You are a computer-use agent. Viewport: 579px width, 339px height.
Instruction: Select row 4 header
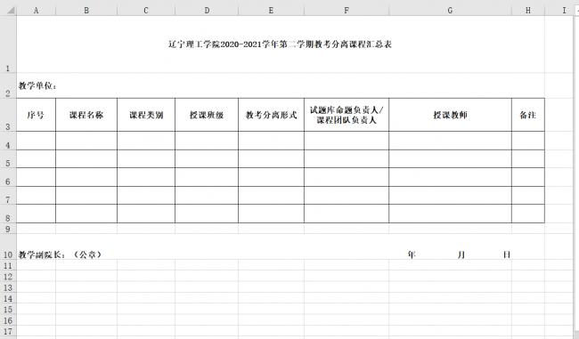(8, 141)
